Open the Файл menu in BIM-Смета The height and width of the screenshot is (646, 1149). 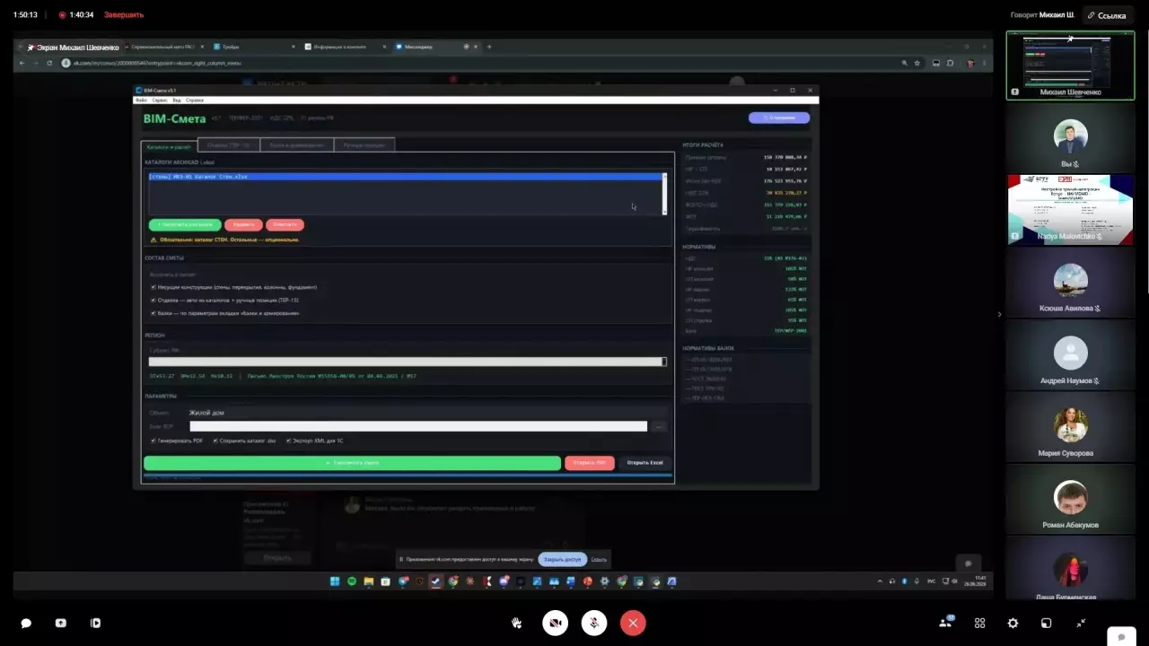pos(141,100)
